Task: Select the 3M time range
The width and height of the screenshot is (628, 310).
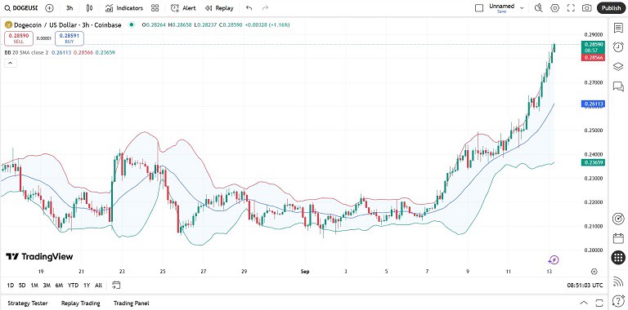Action: [47, 286]
